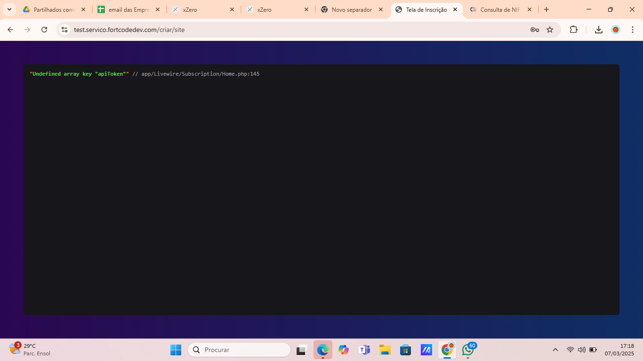Open WhatsApp from the taskbar
This screenshot has width=643, height=361.
coord(468,350)
